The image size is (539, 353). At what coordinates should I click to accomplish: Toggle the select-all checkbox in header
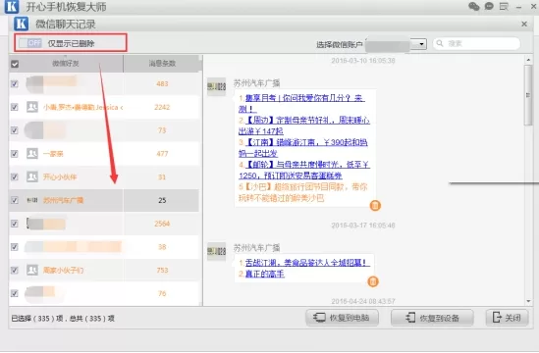(15, 64)
